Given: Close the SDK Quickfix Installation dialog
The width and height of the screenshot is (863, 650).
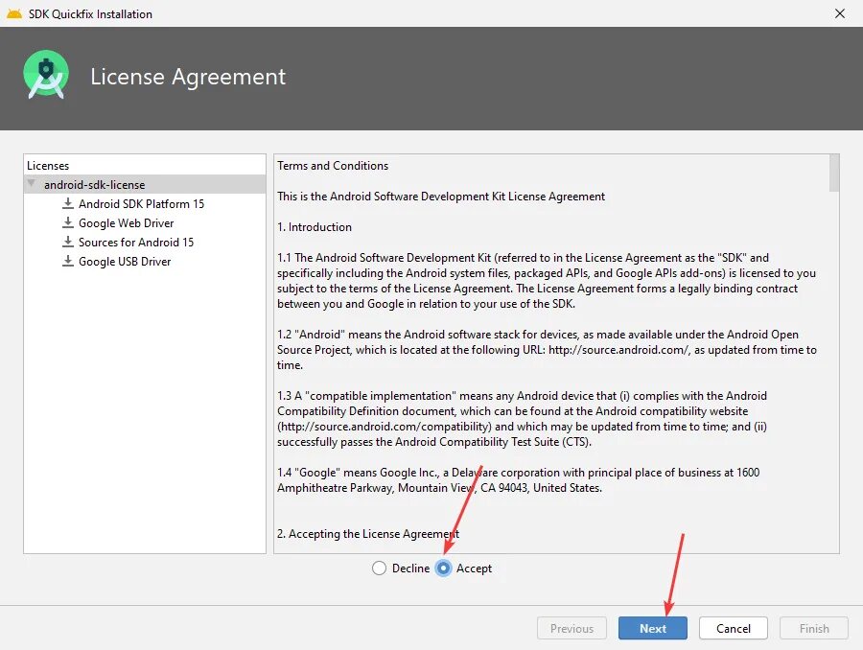Looking at the screenshot, I should click(x=840, y=13).
